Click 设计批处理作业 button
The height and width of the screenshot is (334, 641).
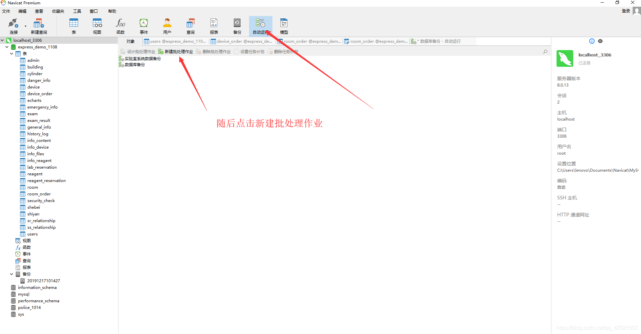(x=138, y=51)
